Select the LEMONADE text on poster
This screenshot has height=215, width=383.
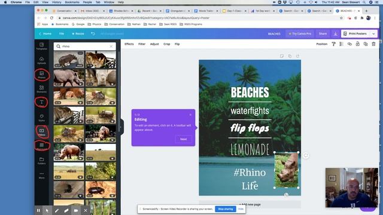coord(250,149)
